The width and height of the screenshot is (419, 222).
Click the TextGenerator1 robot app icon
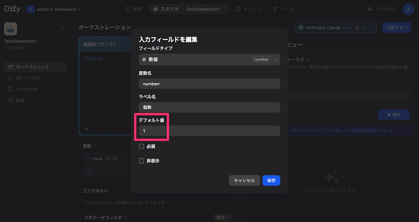[10, 29]
